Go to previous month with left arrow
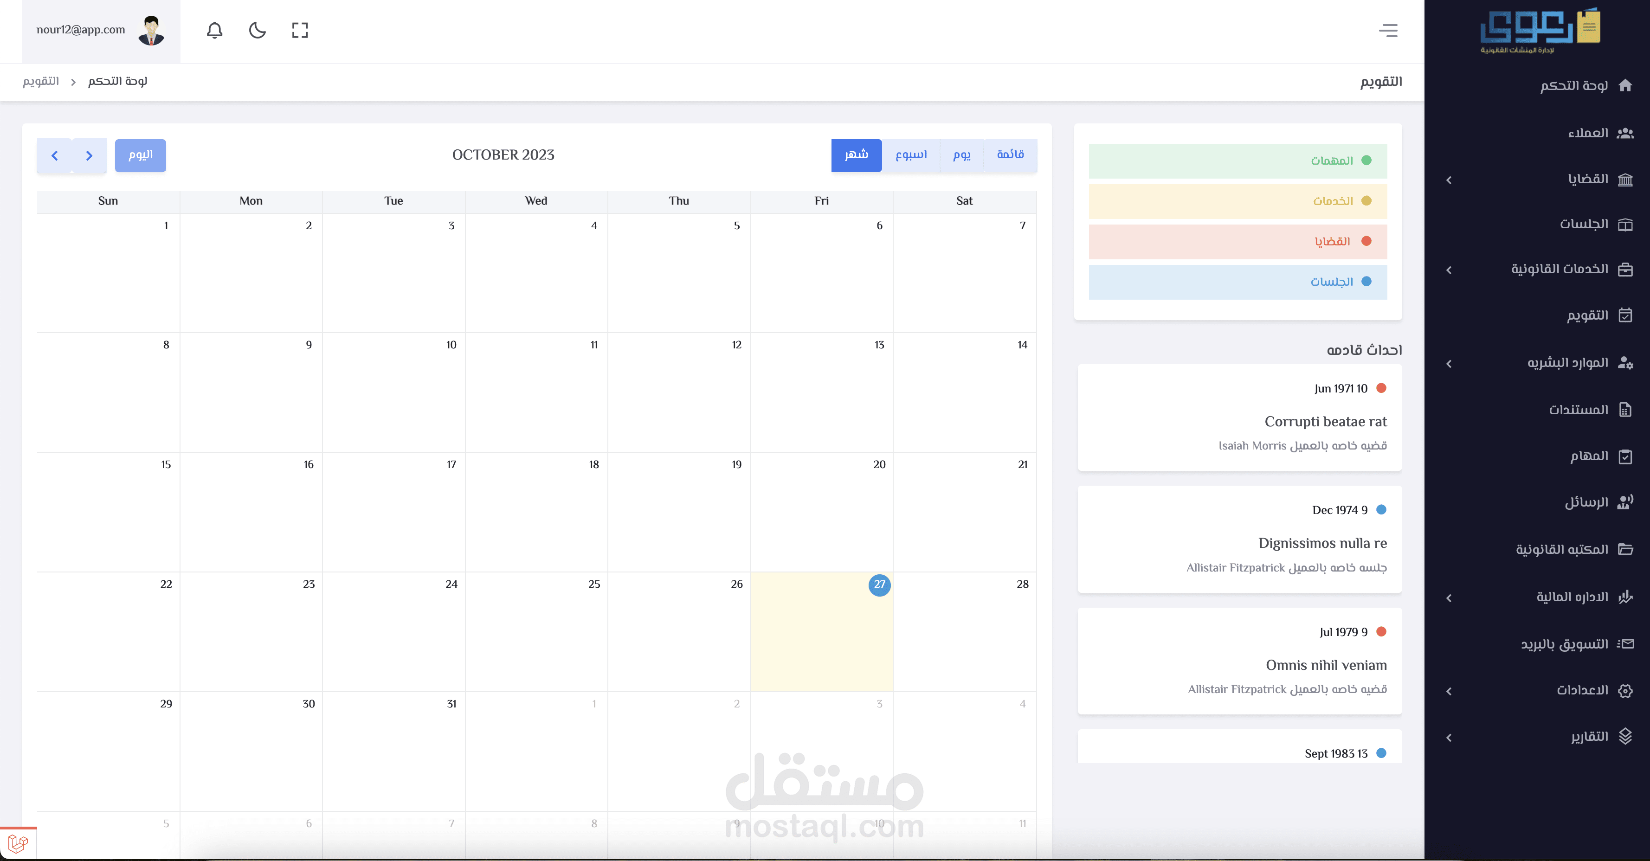1650x861 pixels. (x=54, y=155)
